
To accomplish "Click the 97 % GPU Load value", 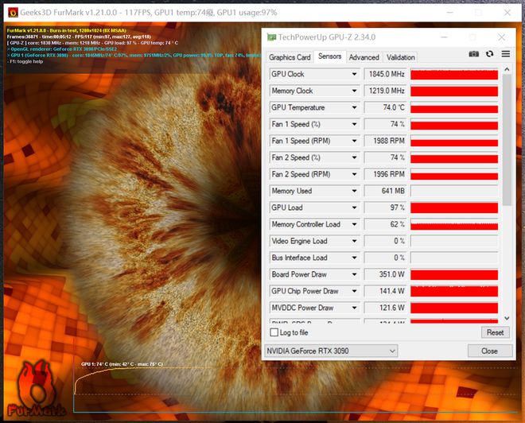I will point(385,208).
